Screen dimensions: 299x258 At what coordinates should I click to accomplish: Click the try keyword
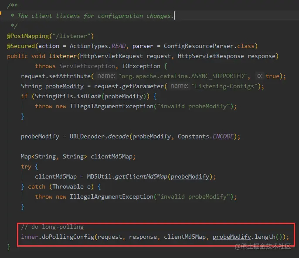pos(26,167)
